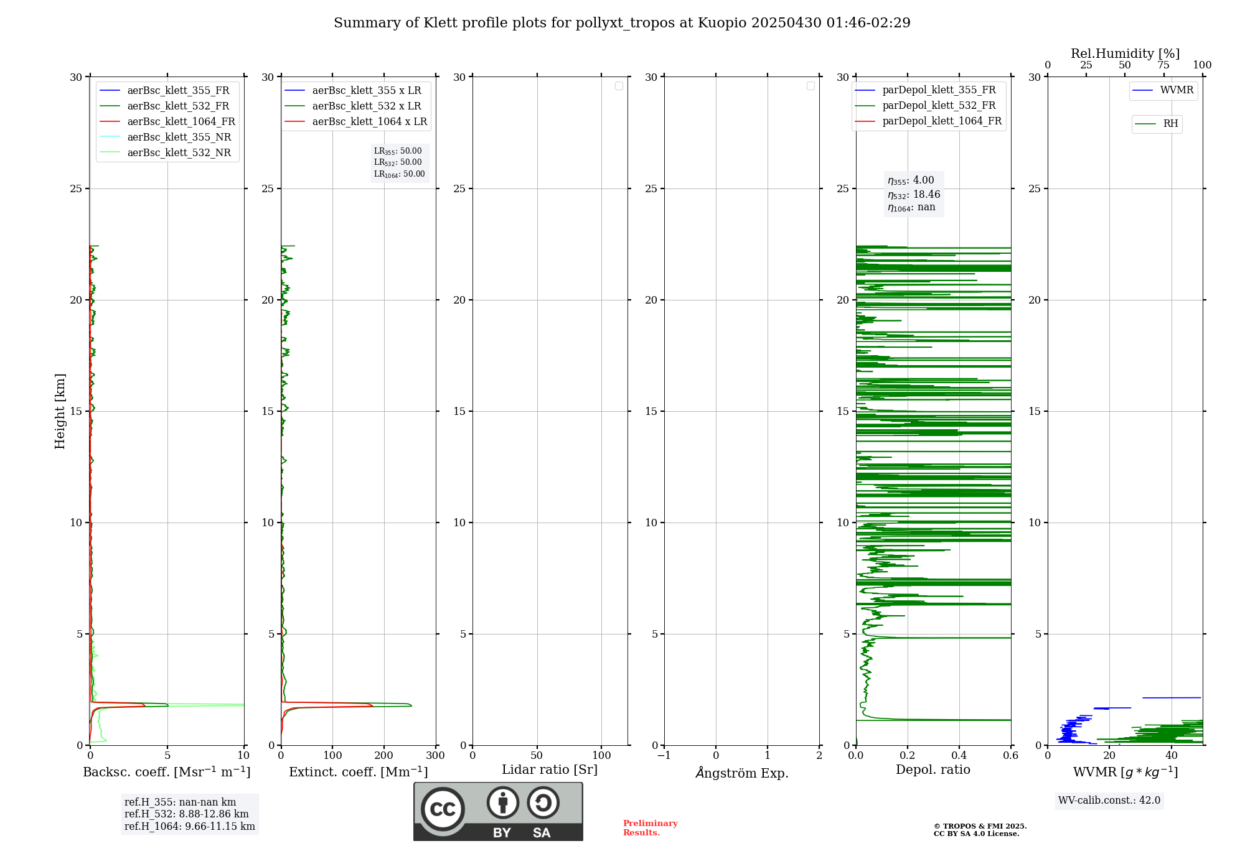
Task: Click the Extinct. coeff. axis label
Action: (x=359, y=772)
